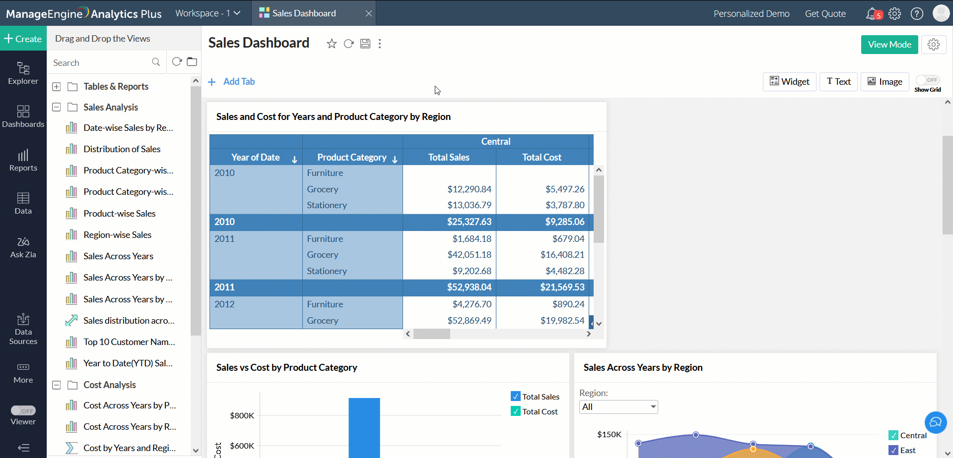
Task: Click the refresh icon beside dashboard title
Action: point(348,44)
